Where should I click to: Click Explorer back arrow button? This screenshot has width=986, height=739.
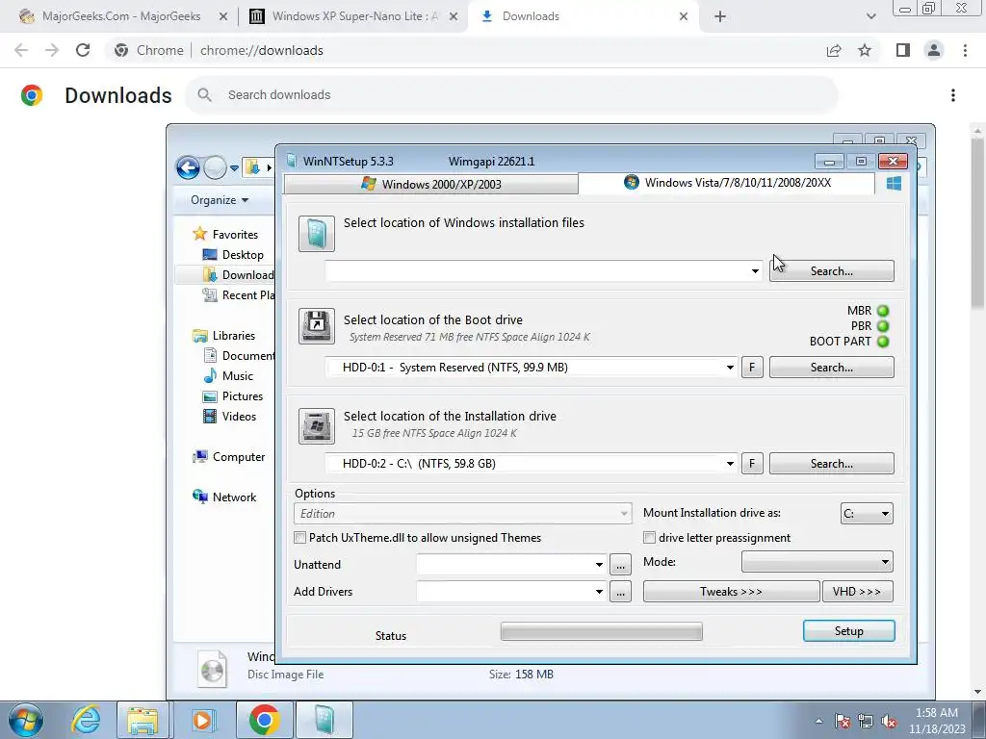tap(188, 167)
